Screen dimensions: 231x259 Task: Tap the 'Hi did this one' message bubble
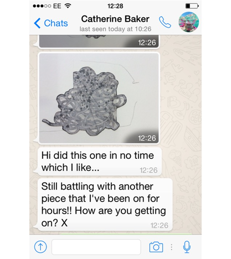[x=100, y=162]
